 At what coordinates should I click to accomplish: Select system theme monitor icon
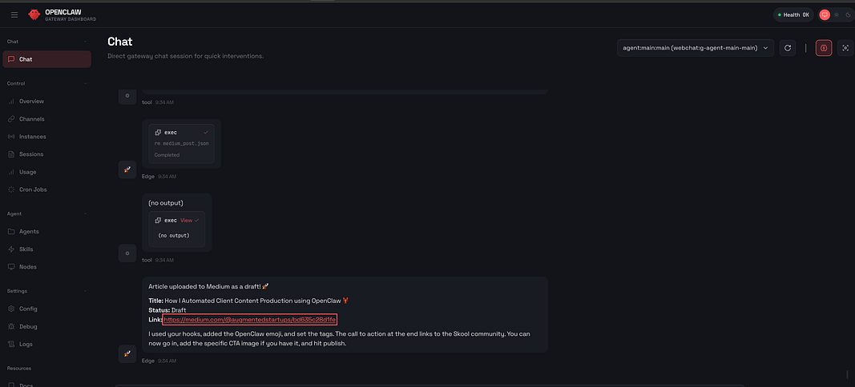825,14
